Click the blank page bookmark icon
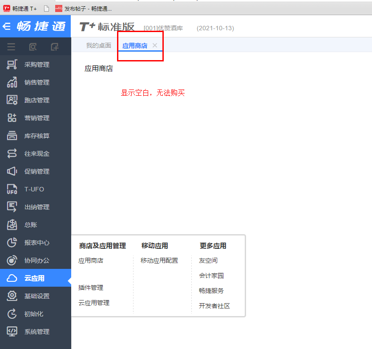The width and height of the screenshot is (372, 349). pyautogui.click(x=46, y=9)
